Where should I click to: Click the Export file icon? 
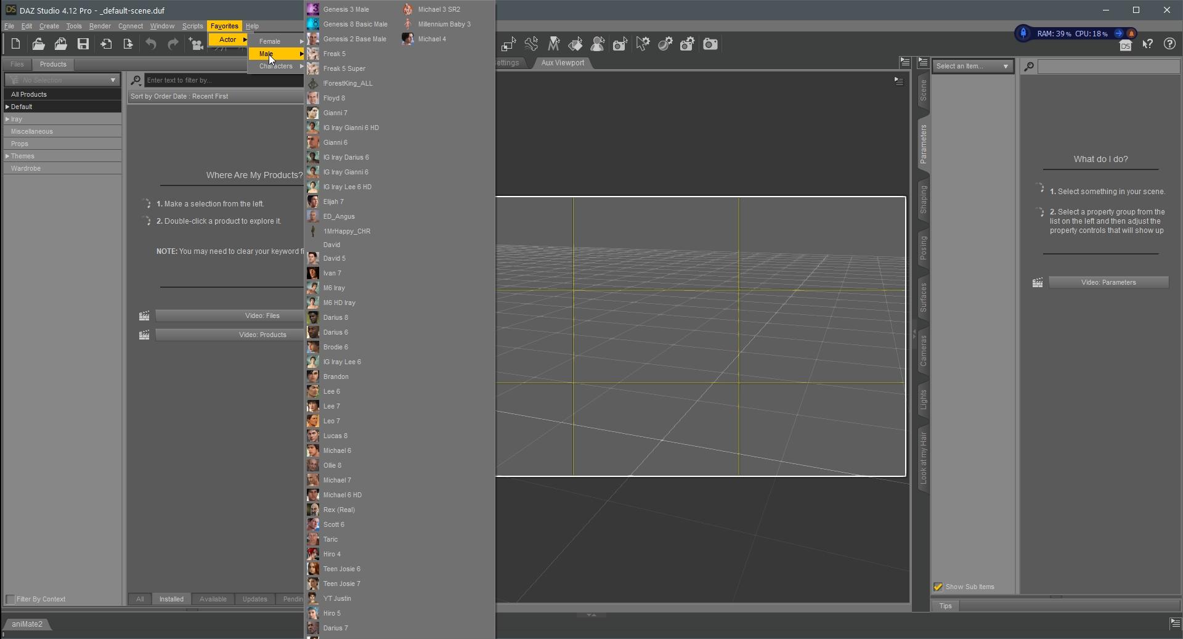[128, 44]
